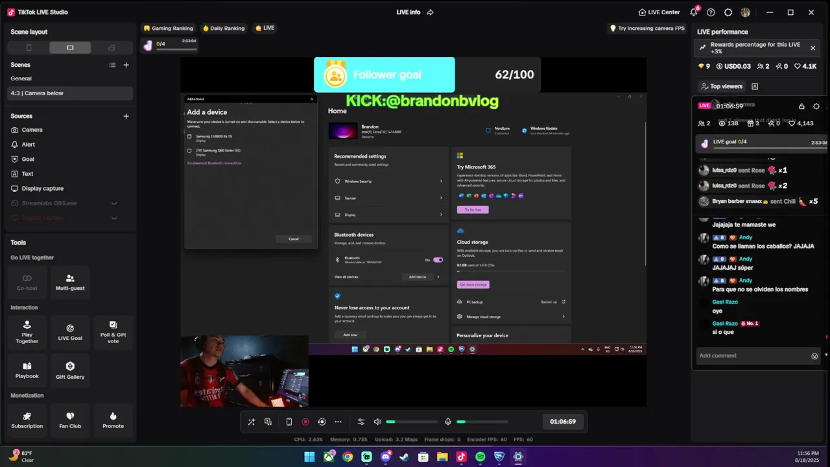Select the portrait phone scene layout
This screenshot has height=467, width=830.
(29, 47)
